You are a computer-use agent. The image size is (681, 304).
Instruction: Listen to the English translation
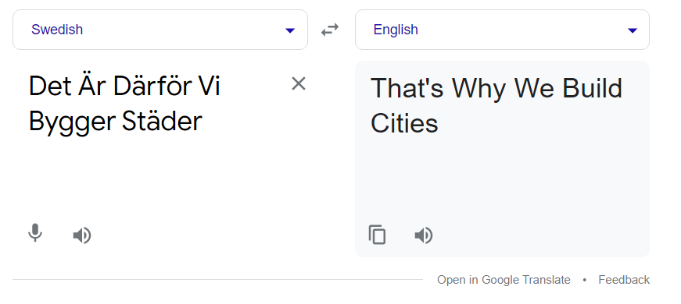[x=424, y=235]
